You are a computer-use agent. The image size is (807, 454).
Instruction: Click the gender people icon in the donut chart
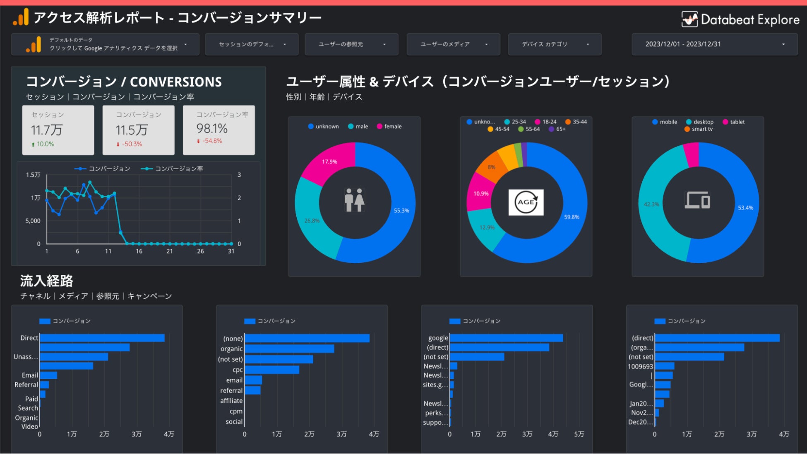point(355,200)
